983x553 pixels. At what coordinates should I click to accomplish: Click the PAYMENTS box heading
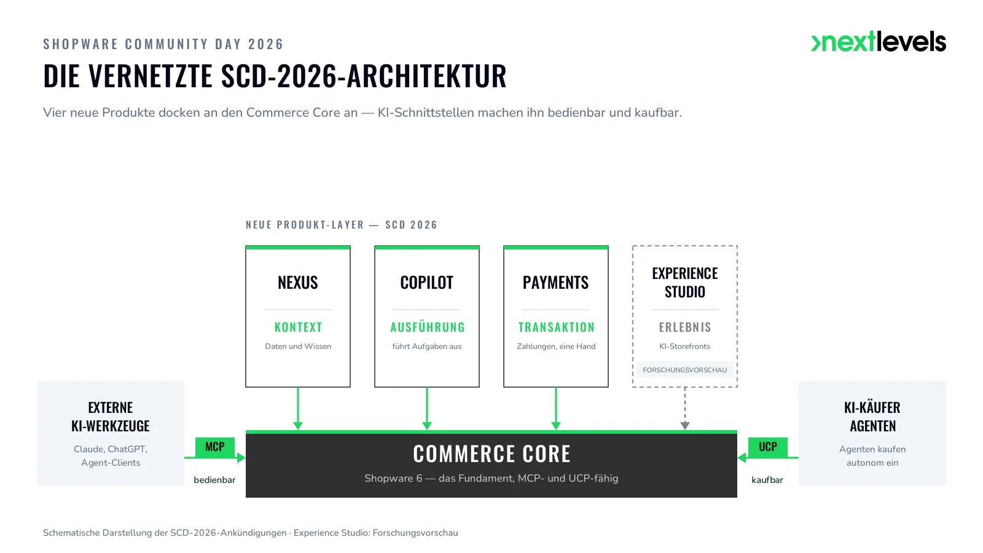556,283
